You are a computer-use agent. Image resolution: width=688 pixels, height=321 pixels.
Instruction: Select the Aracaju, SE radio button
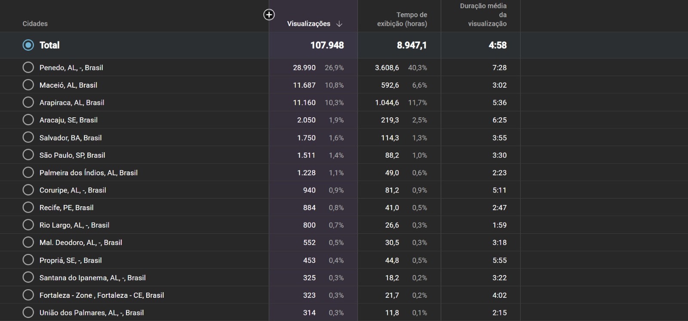point(28,120)
